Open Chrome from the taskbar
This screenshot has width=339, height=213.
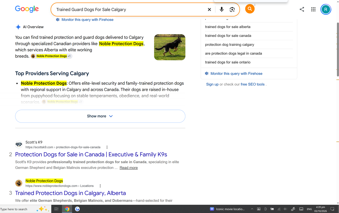(x=67, y=209)
